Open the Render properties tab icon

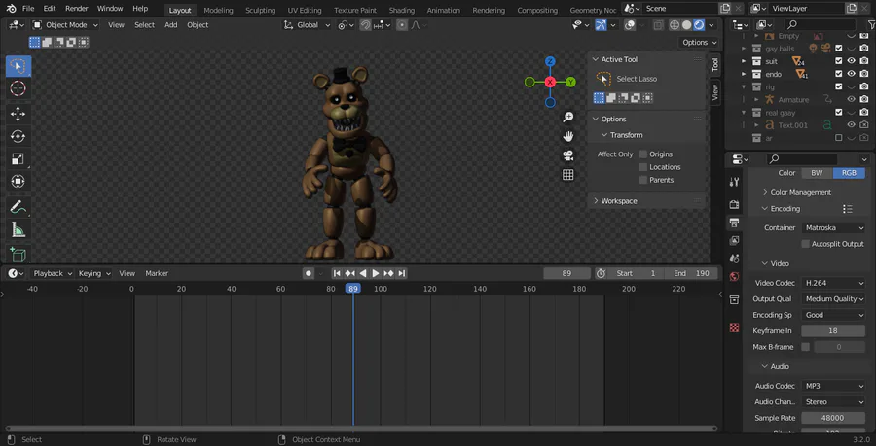(735, 205)
